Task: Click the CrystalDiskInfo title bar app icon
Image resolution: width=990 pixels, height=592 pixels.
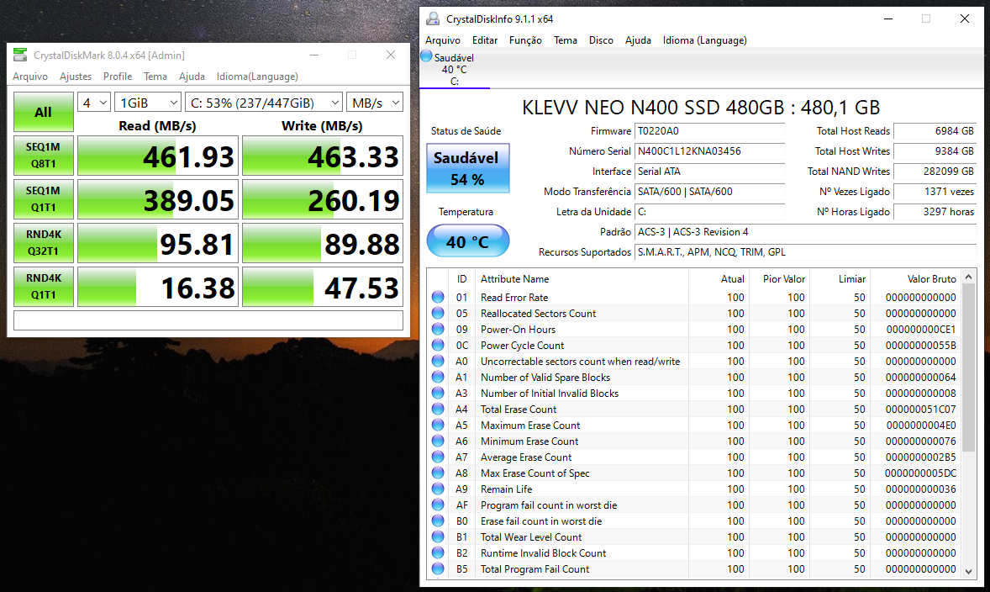Action: [433, 19]
